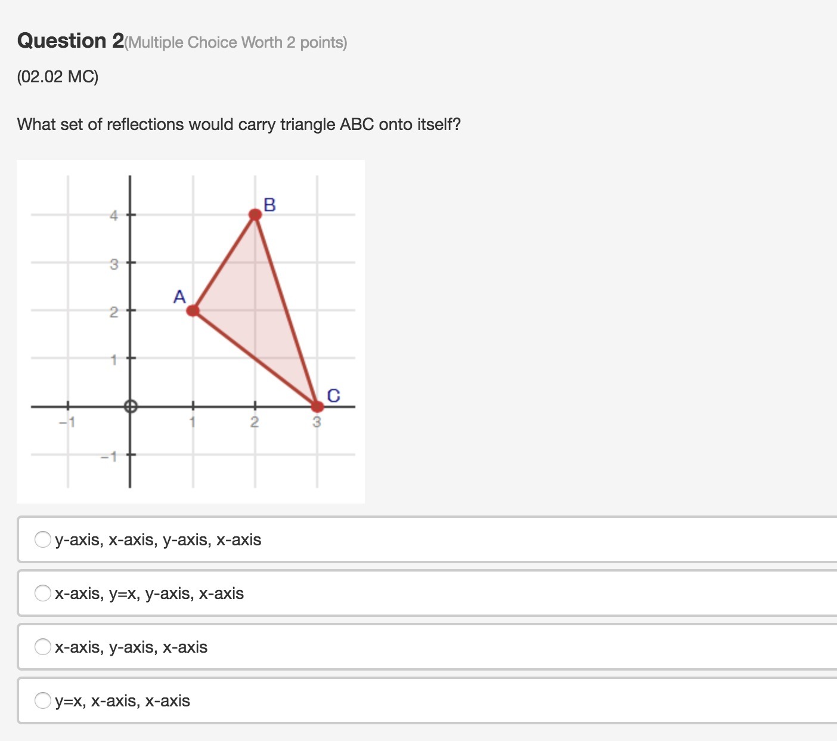Screen dimensions: 837x741
Task: Click the shaded interior of triangle ABC
Action: [x=256, y=310]
